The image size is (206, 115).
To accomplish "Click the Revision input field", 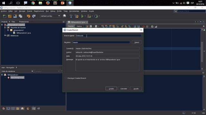I will tap(101, 42).
